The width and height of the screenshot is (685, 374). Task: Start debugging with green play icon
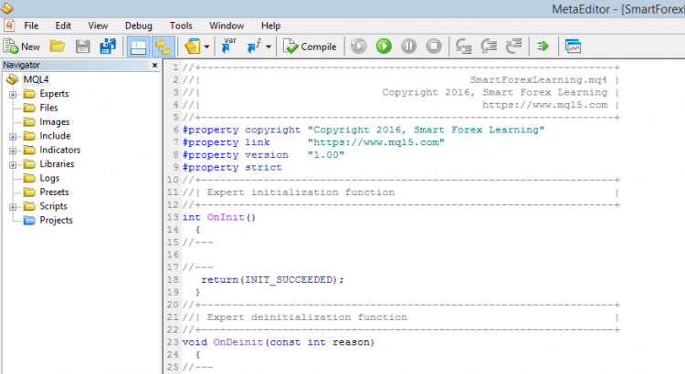pyautogui.click(x=384, y=46)
